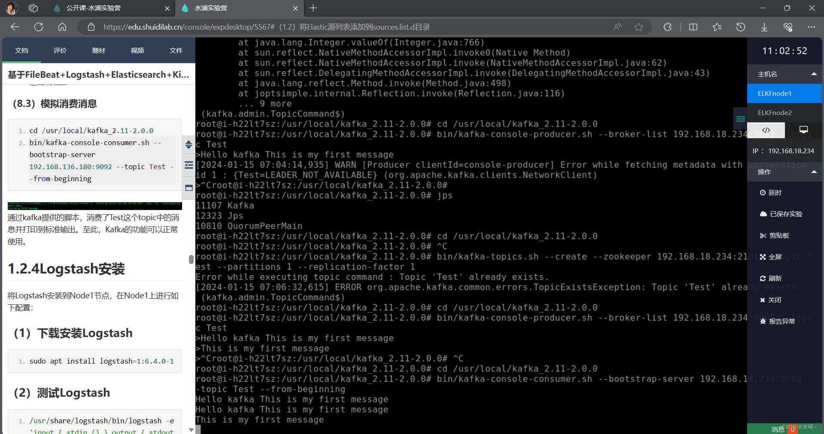
Task: Click the 1.2.4Logstash安装 heading
Action: pos(67,269)
